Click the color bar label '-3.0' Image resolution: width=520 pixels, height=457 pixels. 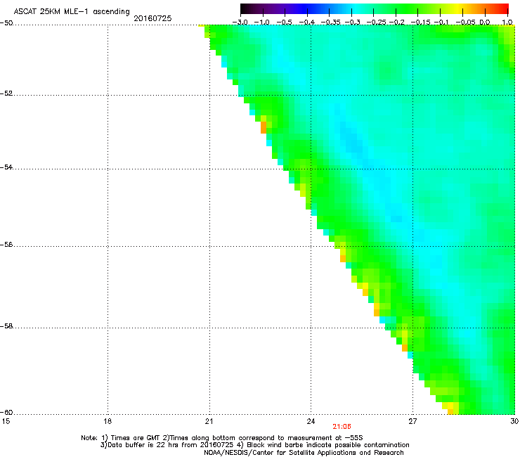(240, 22)
